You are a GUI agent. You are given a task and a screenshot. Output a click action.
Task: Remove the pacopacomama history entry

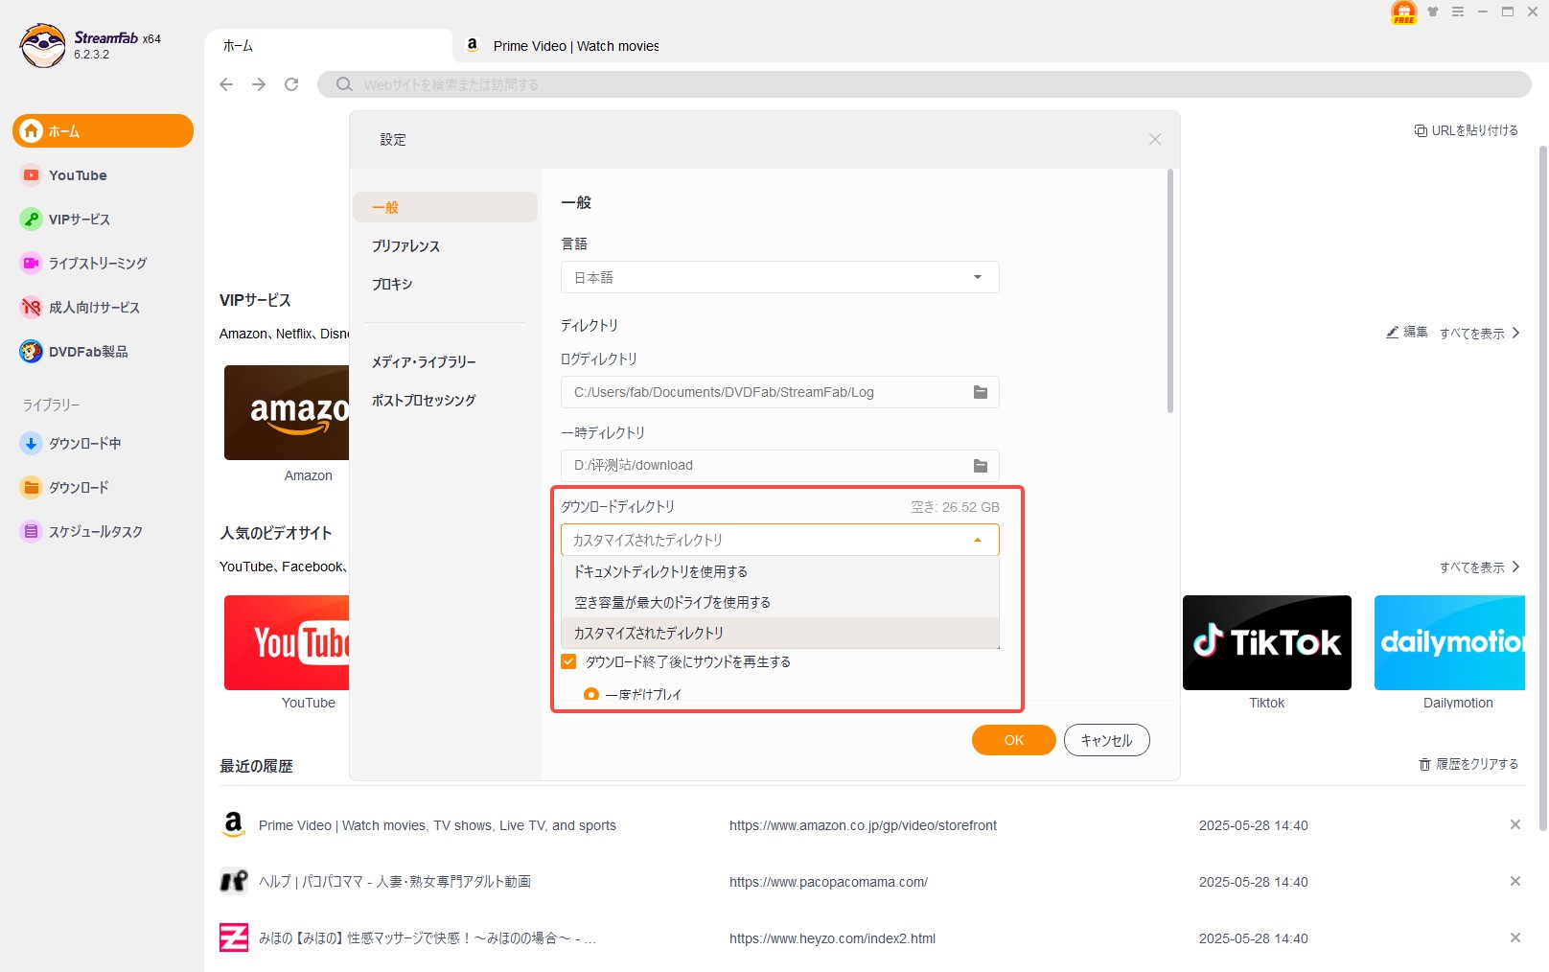[x=1515, y=881]
